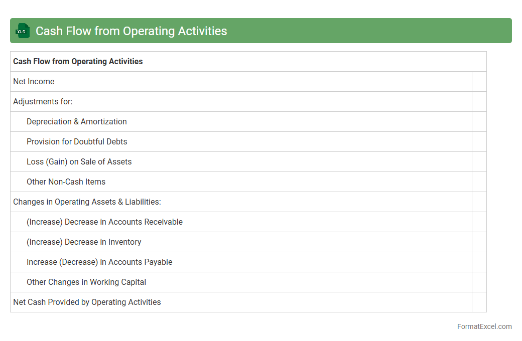Select the "Adjustments for:" row label
Image resolution: width=522 pixels, height=341 pixels.
[x=43, y=102]
